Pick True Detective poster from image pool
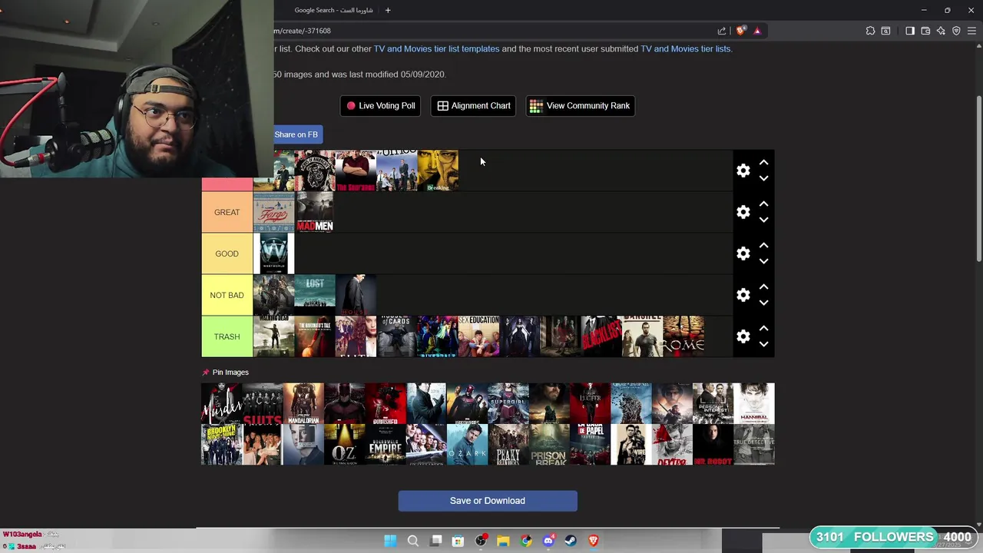Screen dimensions: 983x553 pyautogui.click(x=754, y=445)
